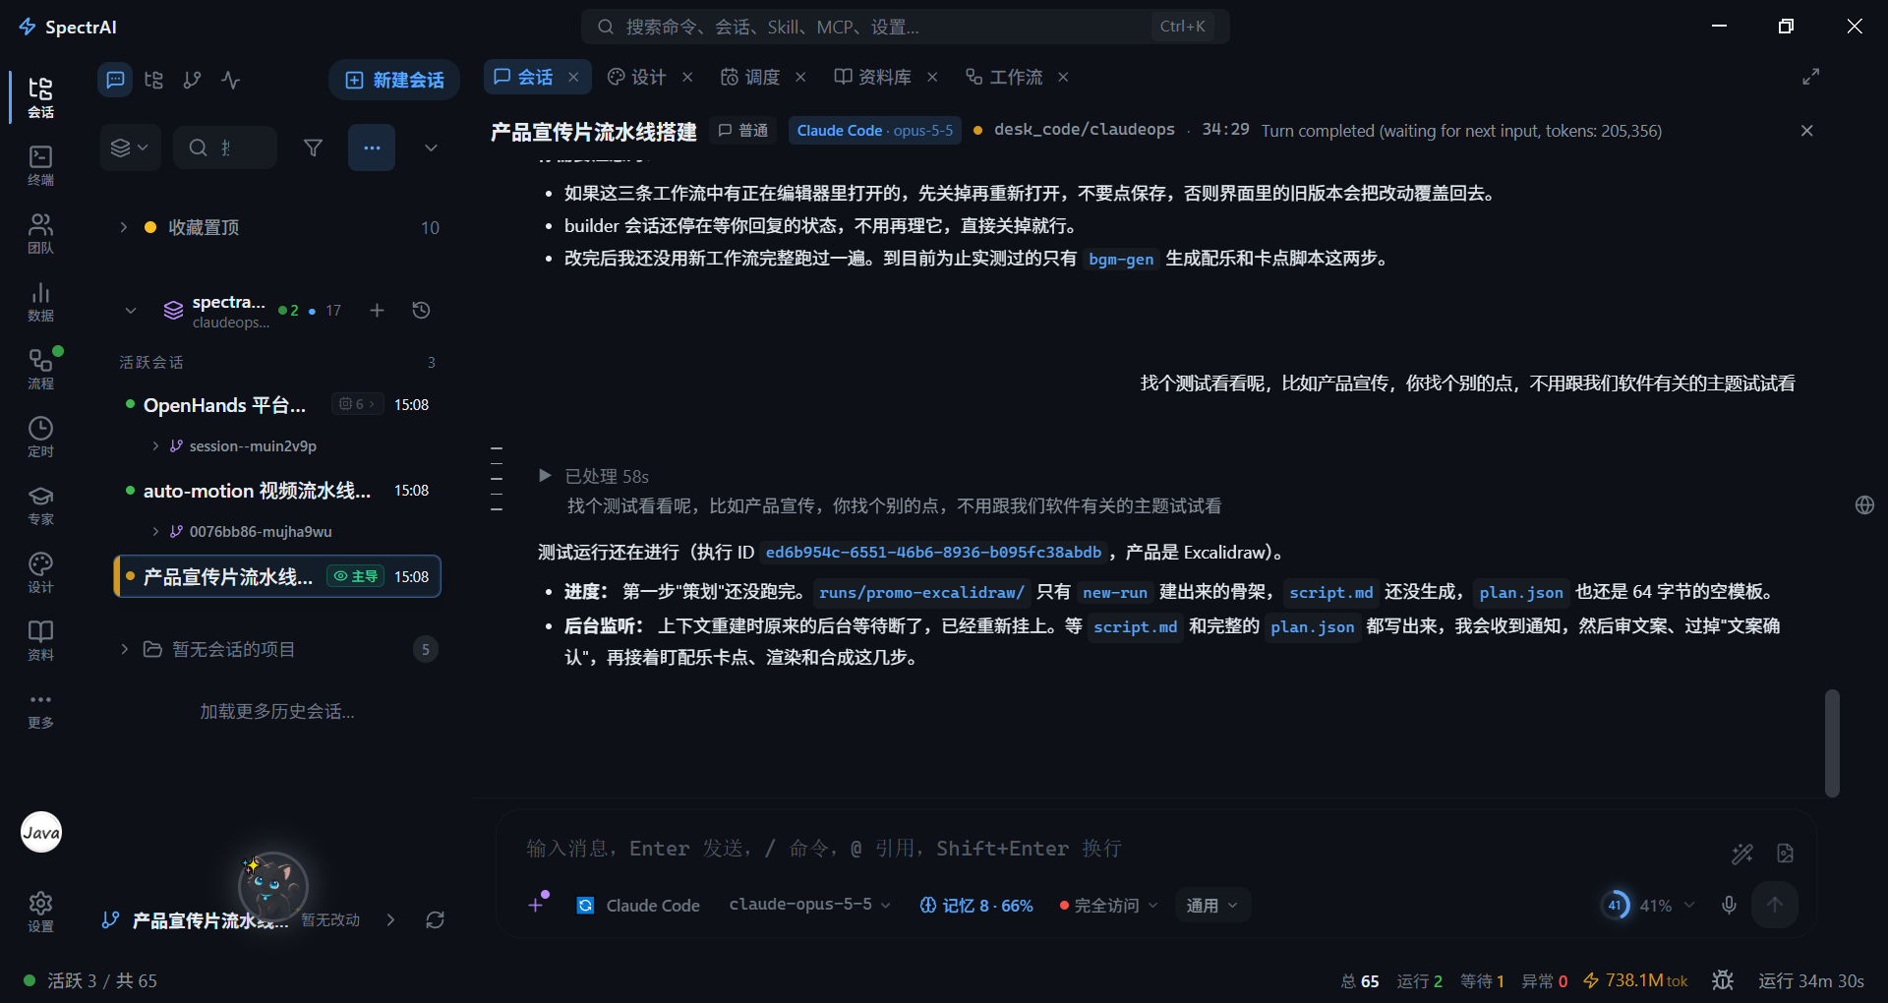Click 加载更多历史会话 link
1888x1003 pixels.
click(x=277, y=711)
